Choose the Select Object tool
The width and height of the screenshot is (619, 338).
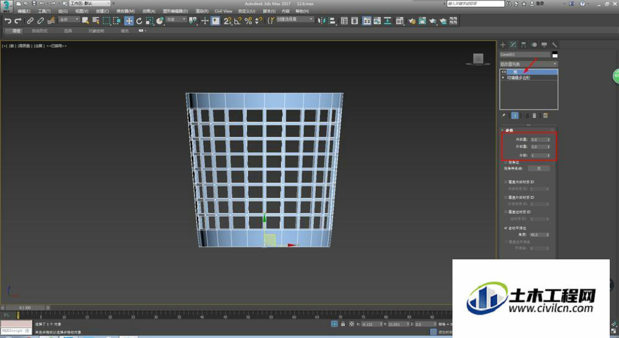click(85, 21)
